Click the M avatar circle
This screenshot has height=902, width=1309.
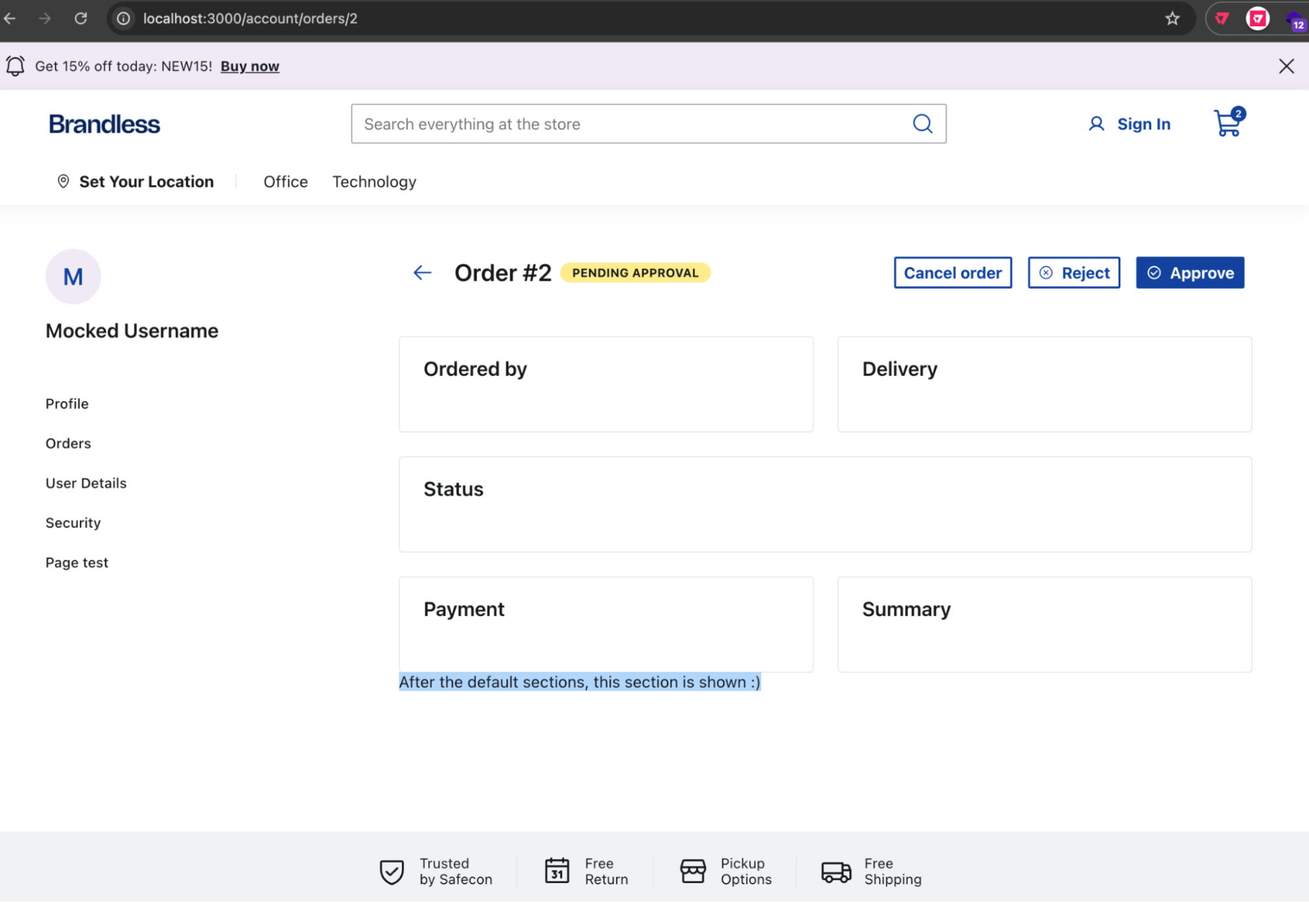[73, 276]
